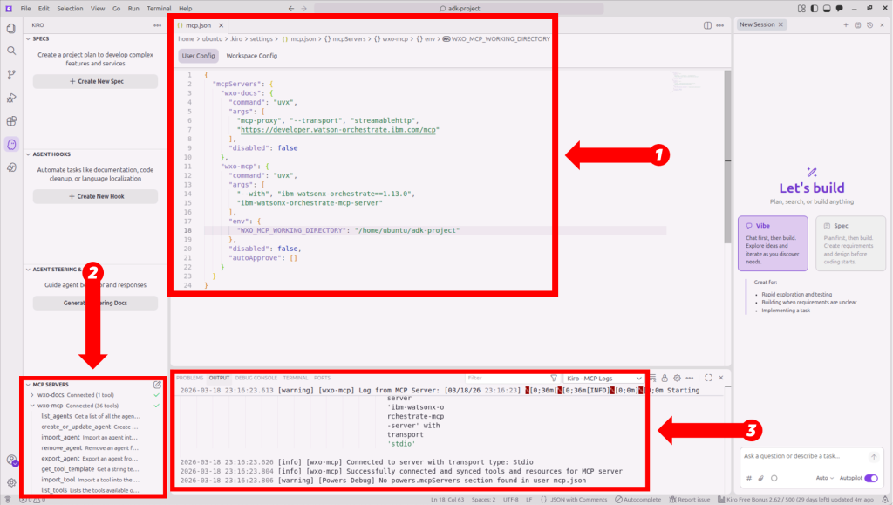Open the Search view in activity bar

click(11, 51)
